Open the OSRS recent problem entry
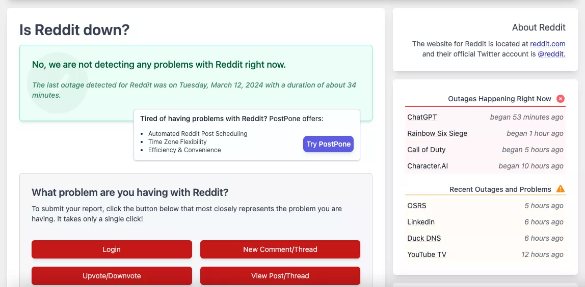 point(417,206)
